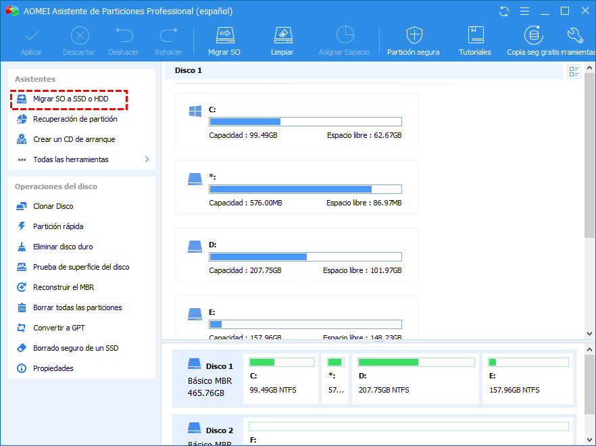Click the Aplicar checkmark button

(32, 41)
